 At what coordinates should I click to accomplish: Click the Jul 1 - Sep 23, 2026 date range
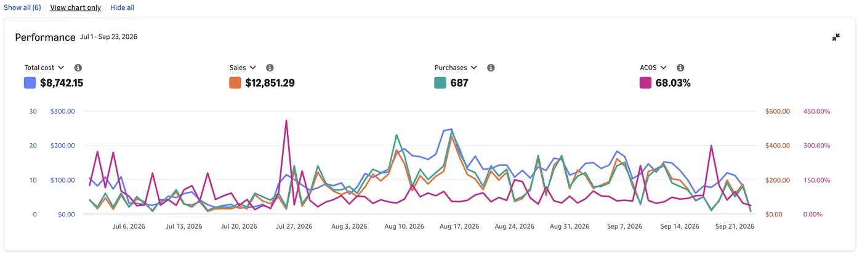(109, 37)
